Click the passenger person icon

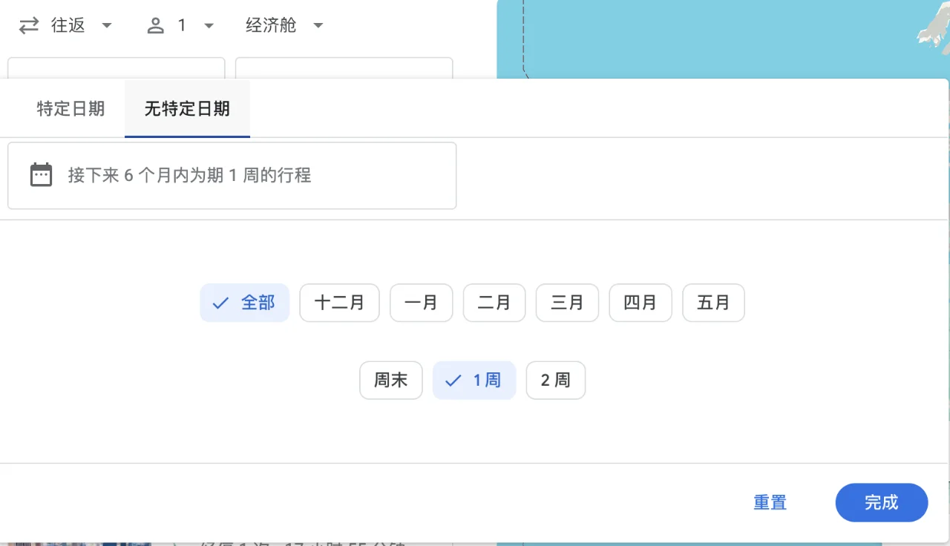(x=155, y=24)
